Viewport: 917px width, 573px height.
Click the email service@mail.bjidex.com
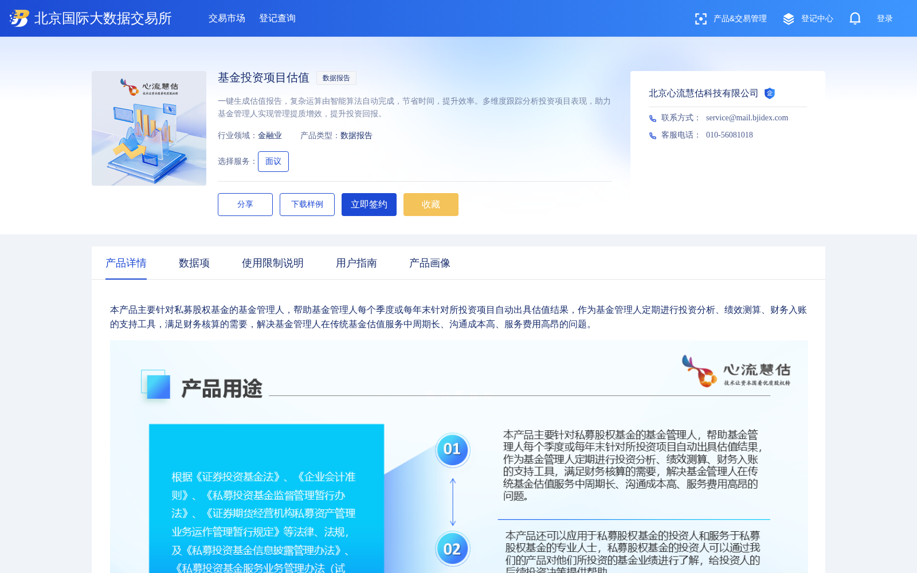click(747, 118)
